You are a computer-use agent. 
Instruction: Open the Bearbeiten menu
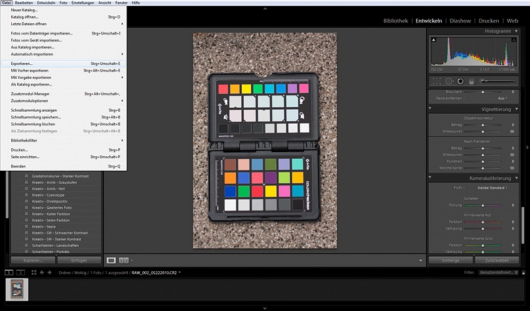click(x=24, y=3)
